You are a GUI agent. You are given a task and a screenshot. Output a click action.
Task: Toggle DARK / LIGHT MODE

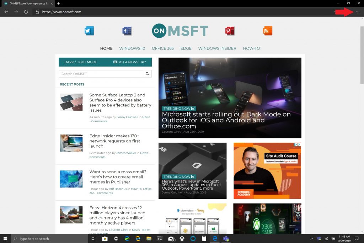click(81, 62)
